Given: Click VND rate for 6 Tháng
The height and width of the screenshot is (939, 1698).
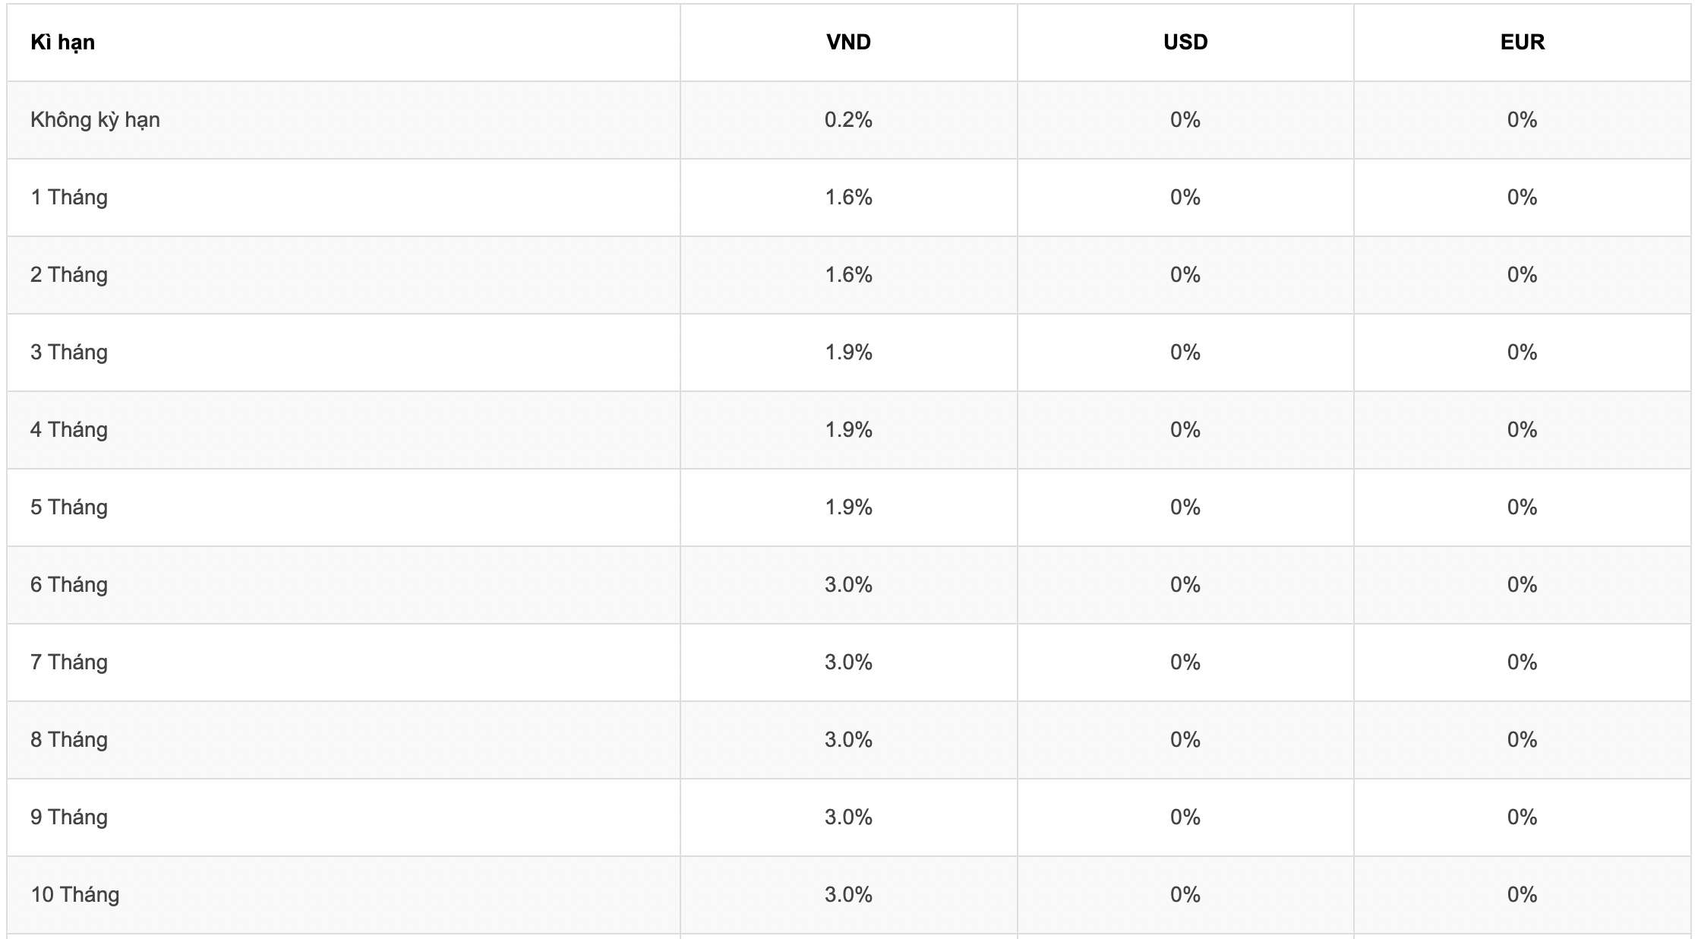Looking at the screenshot, I should tap(848, 585).
